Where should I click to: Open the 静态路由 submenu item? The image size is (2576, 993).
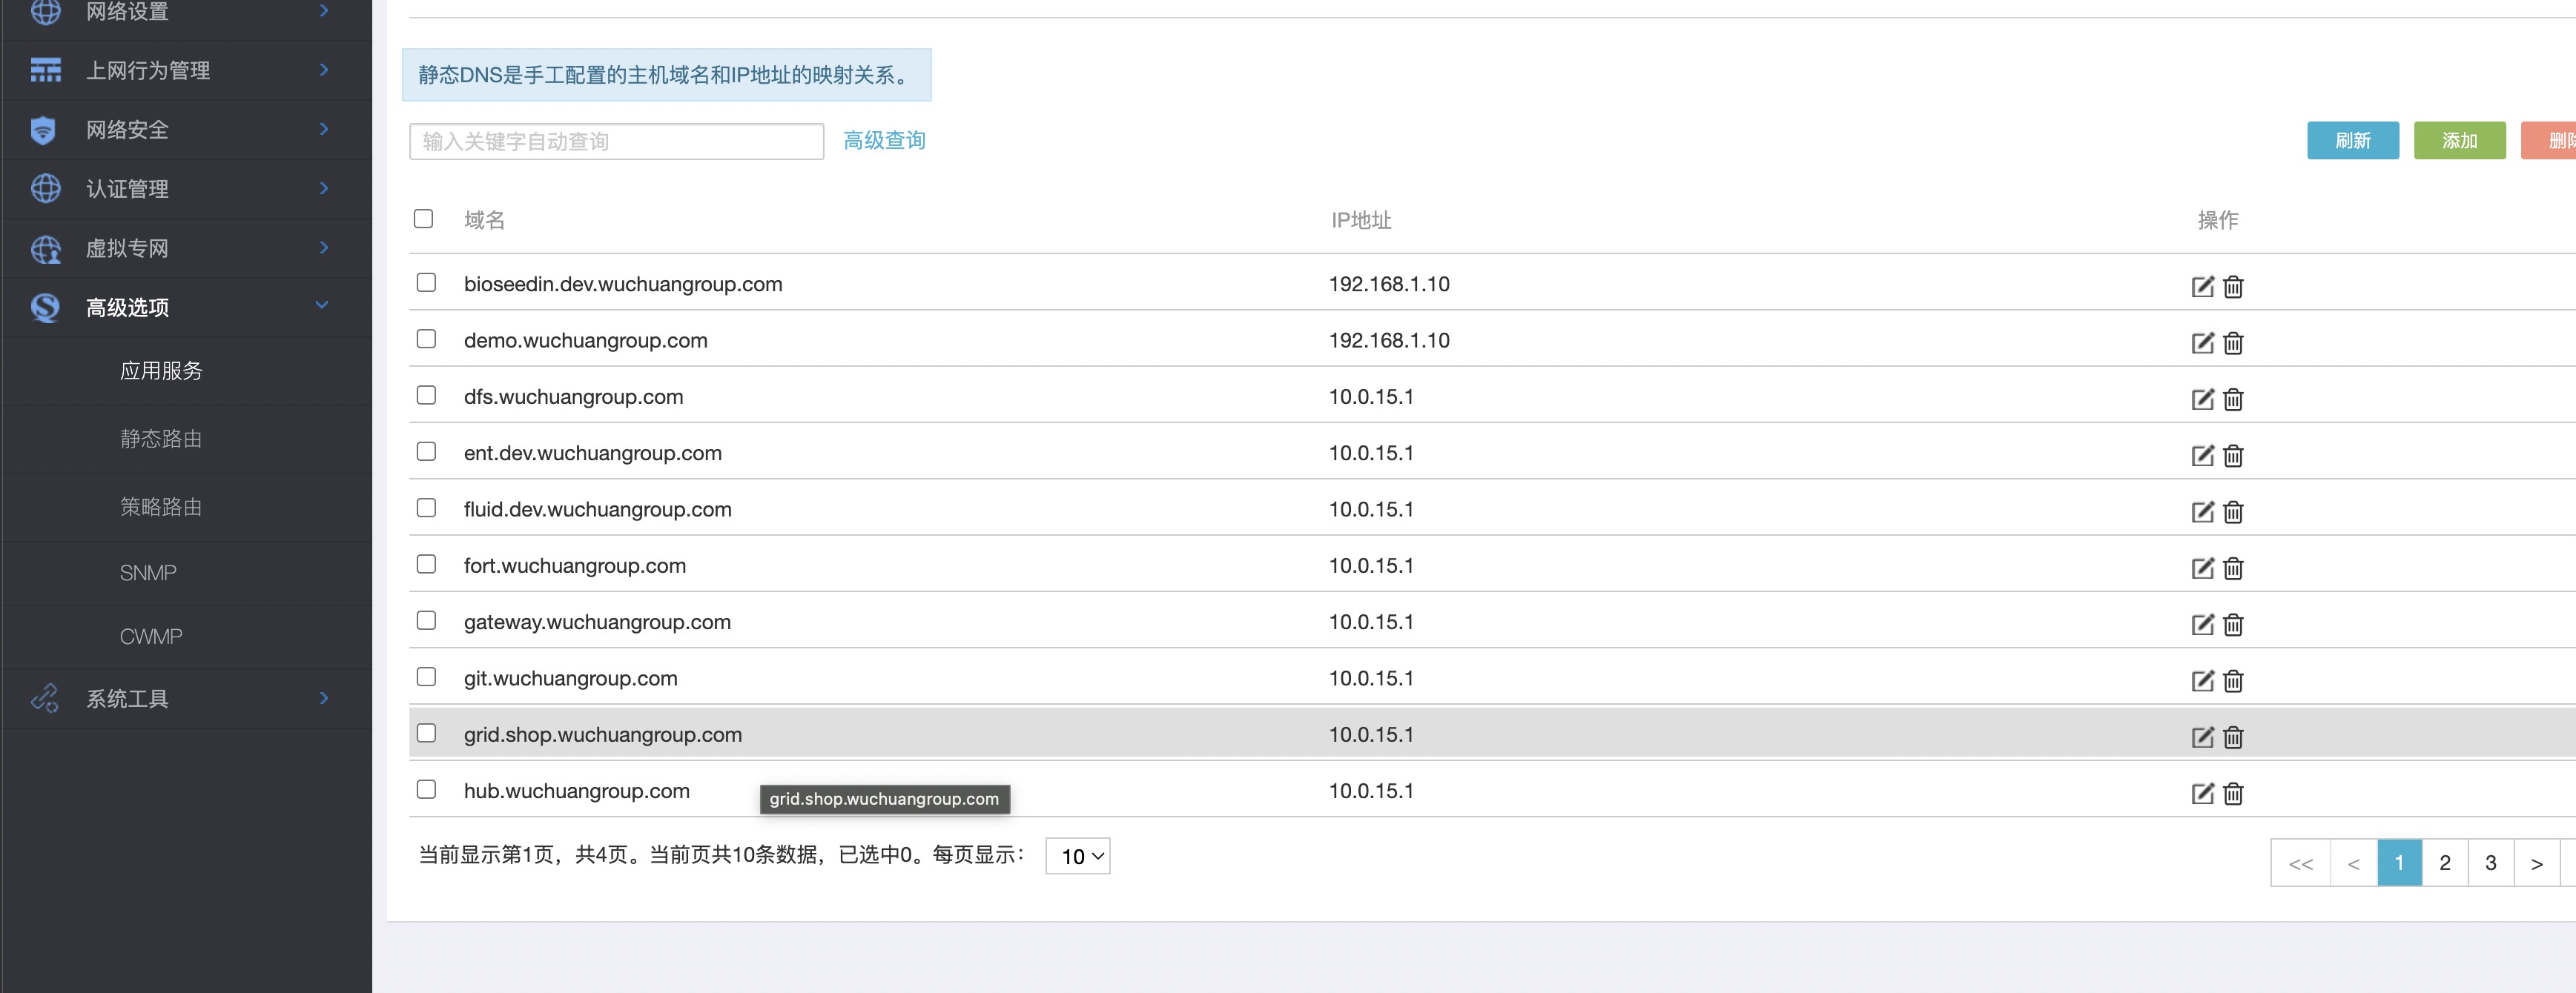pyautogui.click(x=161, y=439)
